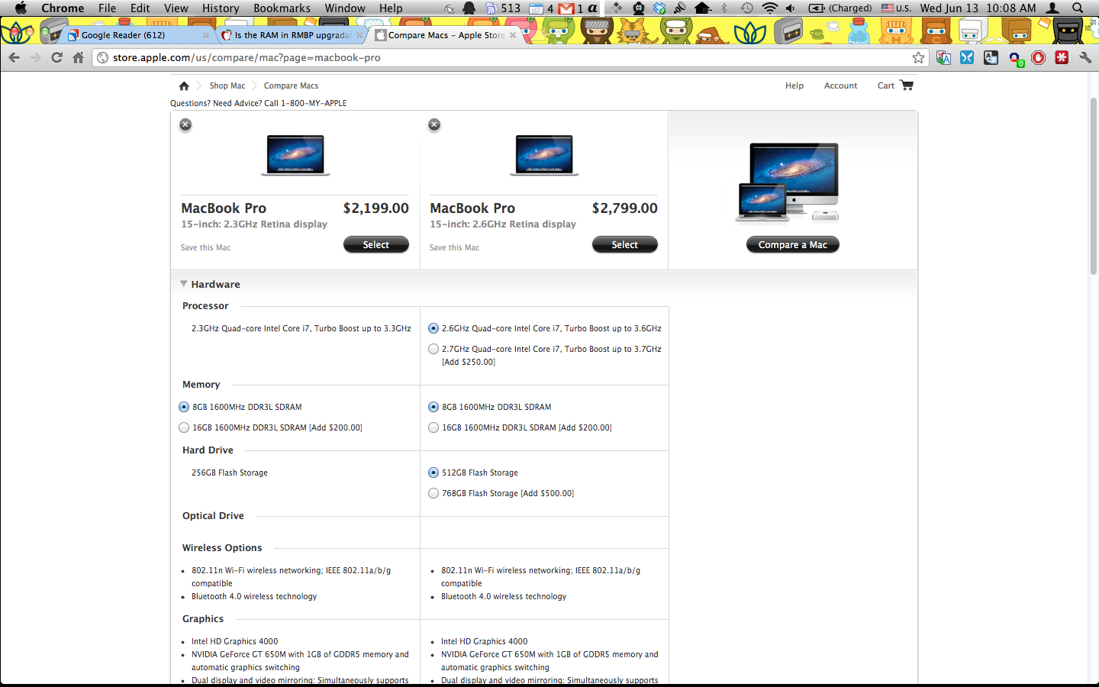The height and width of the screenshot is (687, 1099).
Task: Choose 512GB Flash Storage
Action: coord(433,473)
